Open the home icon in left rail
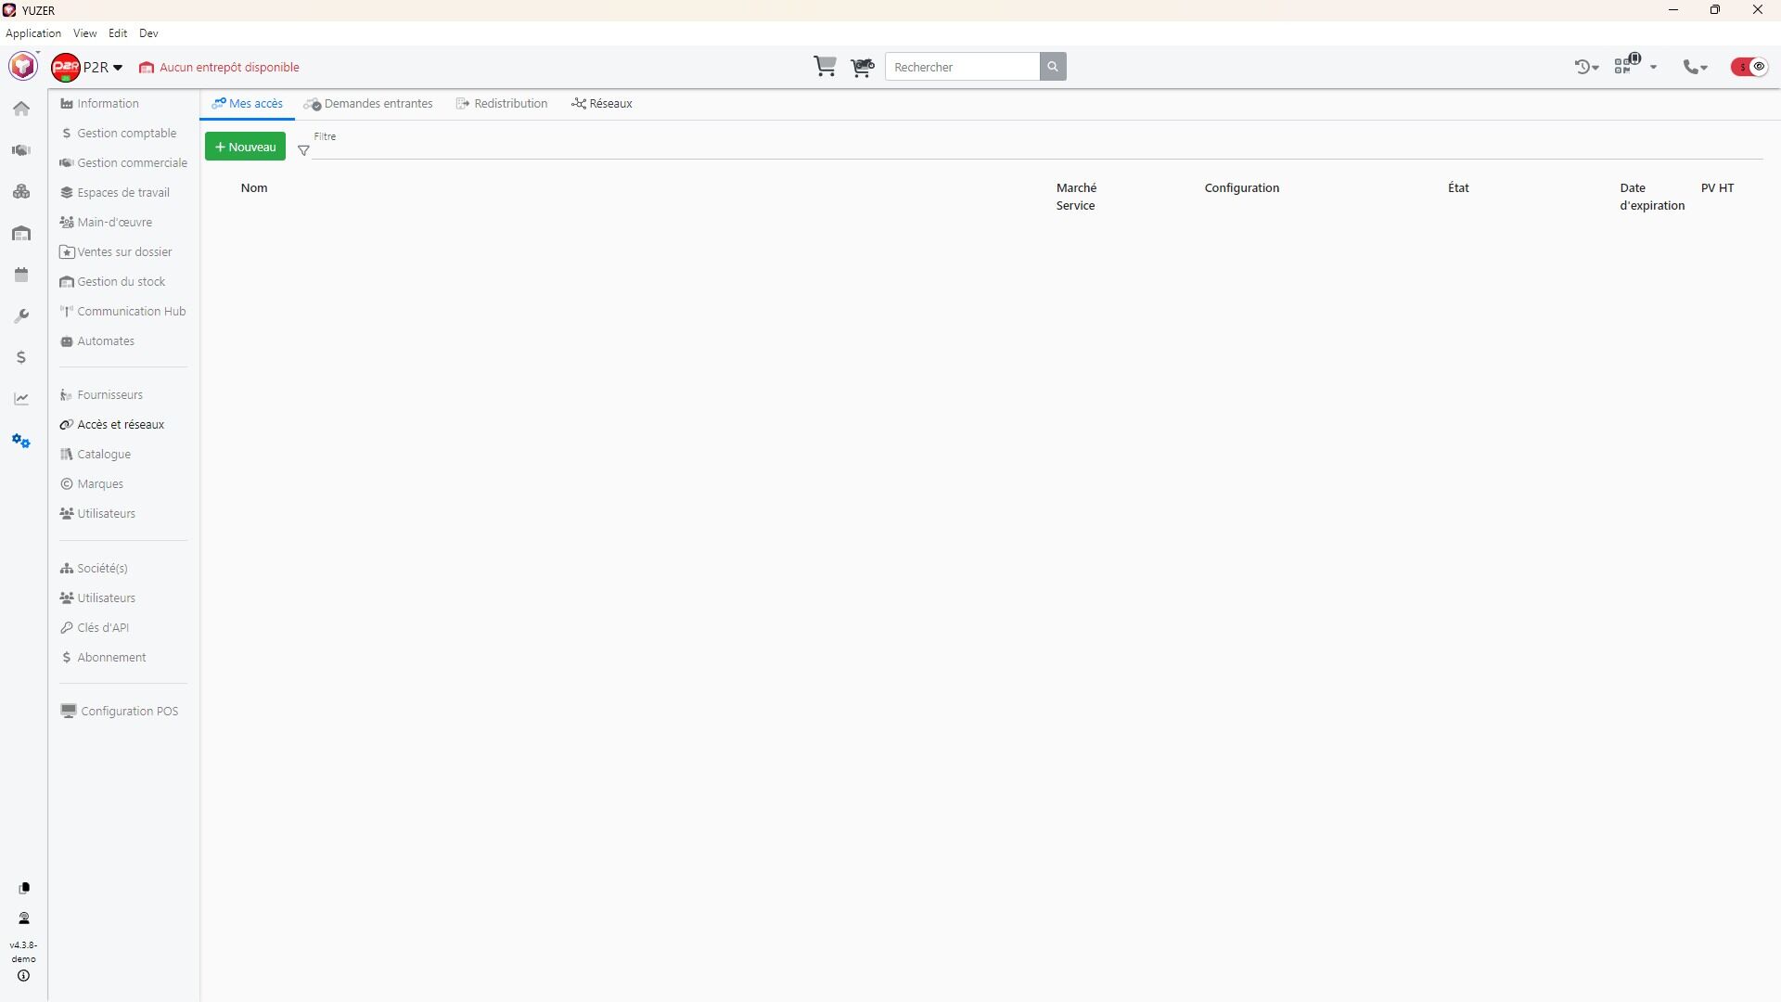This screenshot has height=1002, width=1781. pos(21,109)
